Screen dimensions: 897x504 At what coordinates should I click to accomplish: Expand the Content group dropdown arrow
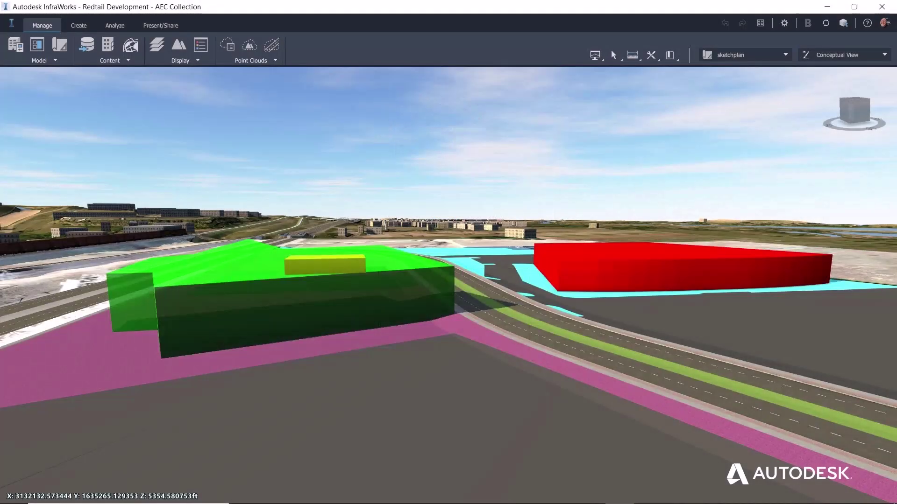[128, 60]
